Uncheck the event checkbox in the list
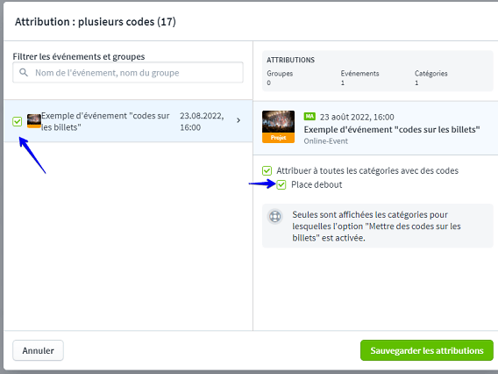This screenshot has width=498, height=374. tap(18, 121)
